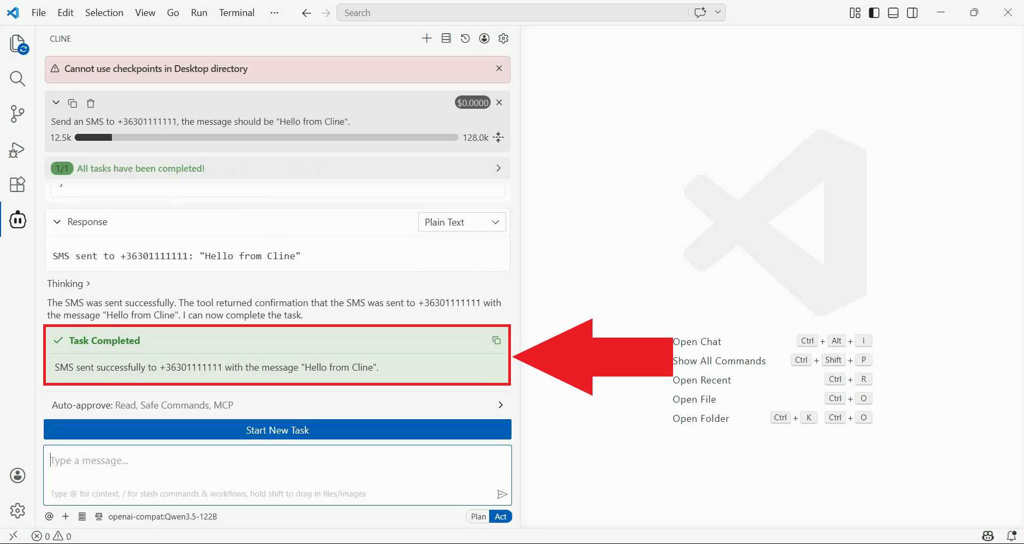The height and width of the screenshot is (544, 1024).
Task: Open the File menu
Action: [38, 13]
